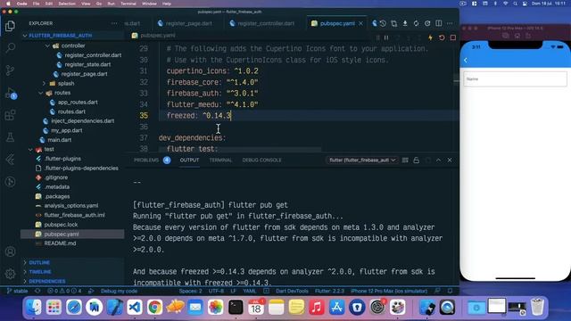Open the Search view in activity bar
Viewport: 571px width, 321px height.
[10, 47]
